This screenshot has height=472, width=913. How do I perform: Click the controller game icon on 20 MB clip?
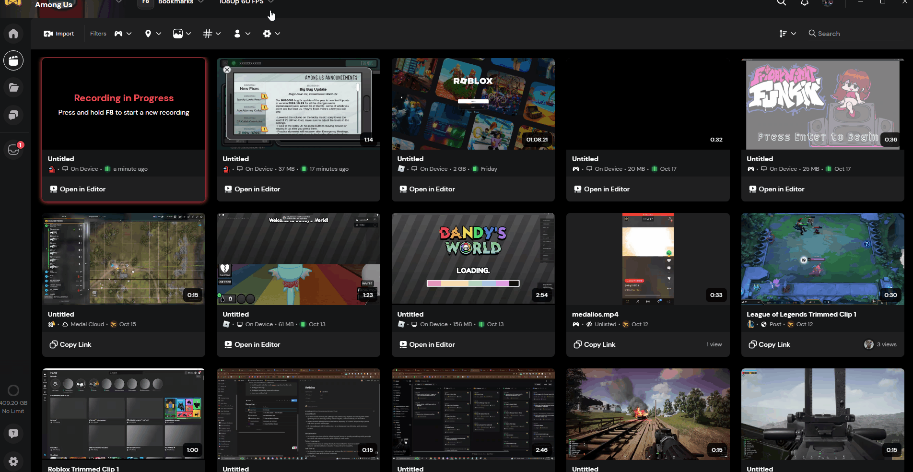pos(576,169)
